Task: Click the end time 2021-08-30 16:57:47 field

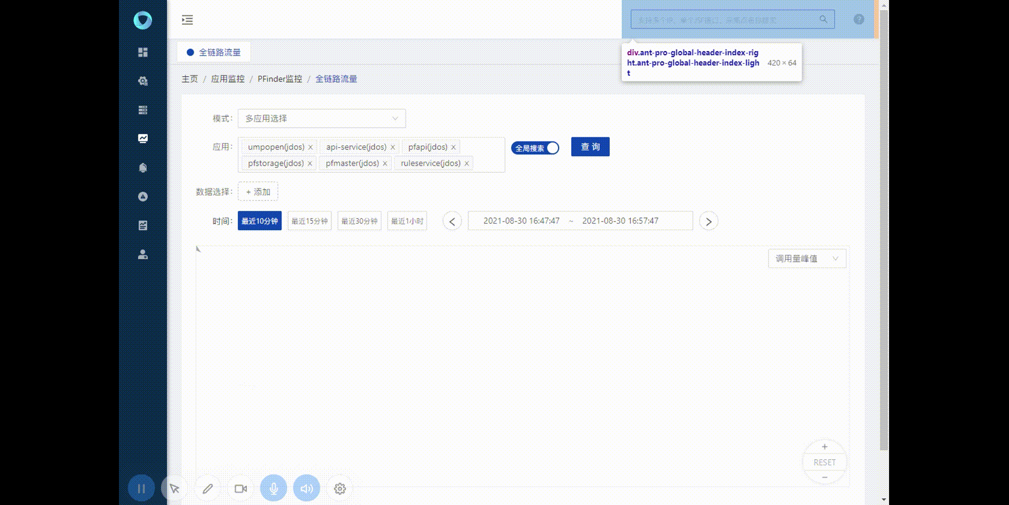Action: [x=620, y=221]
